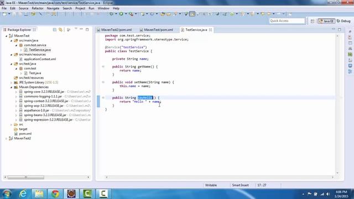Screen dimensions: 354x199
Task: Close the TestService.java editor tab
Action: click(210, 30)
